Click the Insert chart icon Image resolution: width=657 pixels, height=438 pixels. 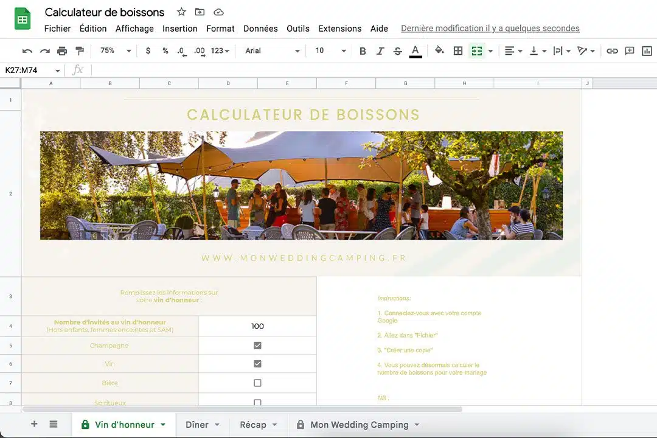pos(647,50)
